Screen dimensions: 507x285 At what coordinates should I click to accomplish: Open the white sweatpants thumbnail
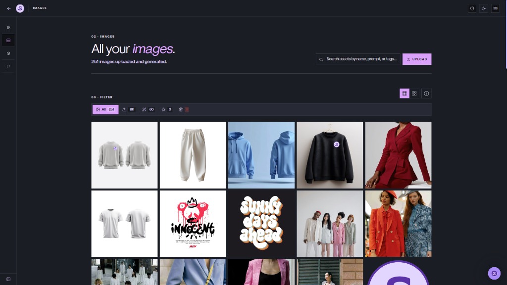tap(193, 155)
